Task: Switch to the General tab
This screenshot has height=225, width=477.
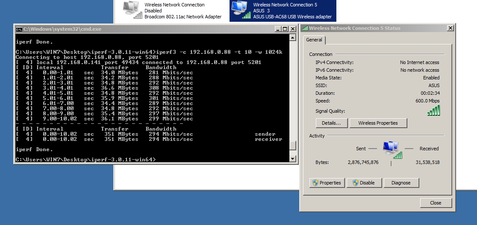Action: [315, 40]
